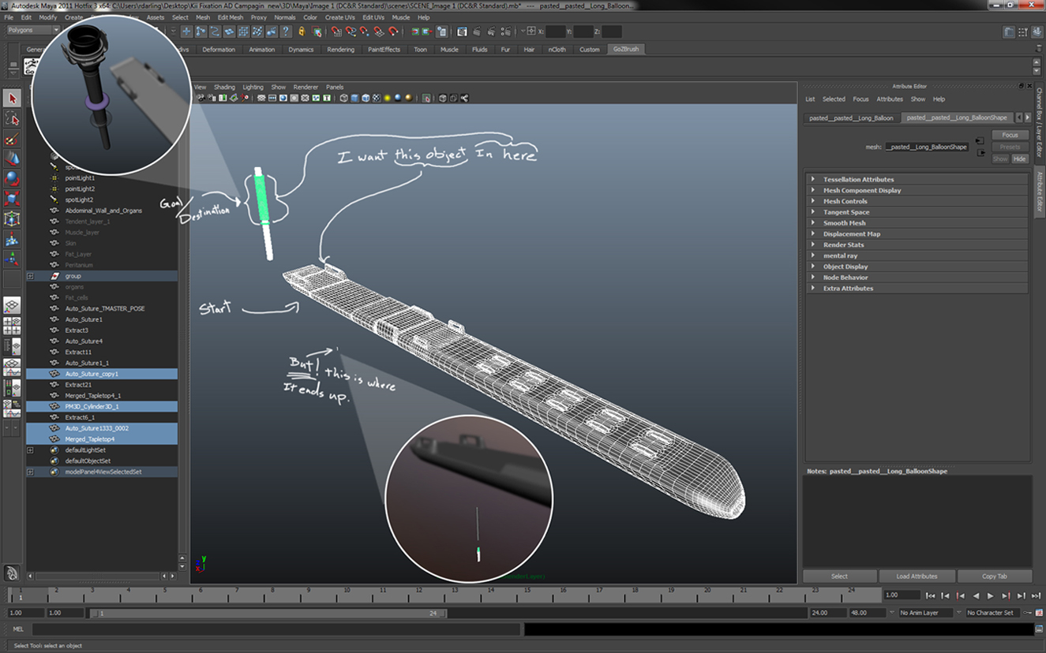Expand the group node in outliner
The height and width of the screenshot is (653, 1046).
(30, 277)
